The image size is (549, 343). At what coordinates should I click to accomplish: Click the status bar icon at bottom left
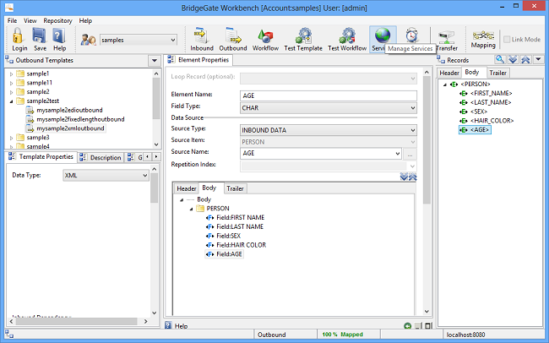click(x=9, y=335)
